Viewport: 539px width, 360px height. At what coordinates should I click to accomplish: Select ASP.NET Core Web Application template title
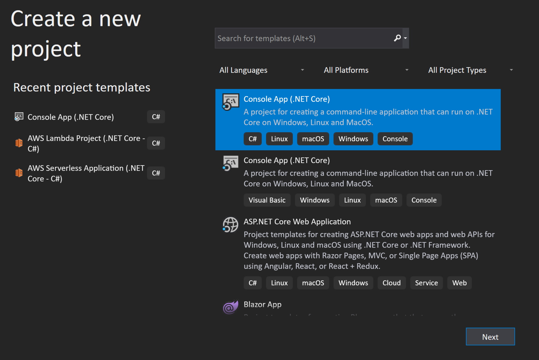(x=297, y=222)
